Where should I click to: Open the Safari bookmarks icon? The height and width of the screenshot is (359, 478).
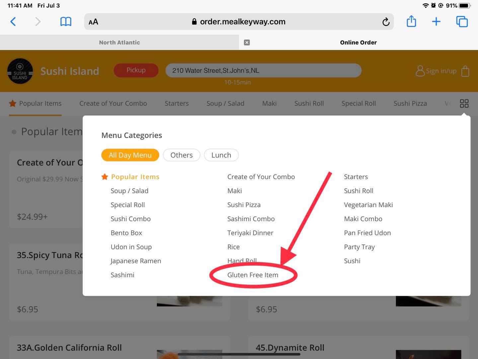pos(66,22)
